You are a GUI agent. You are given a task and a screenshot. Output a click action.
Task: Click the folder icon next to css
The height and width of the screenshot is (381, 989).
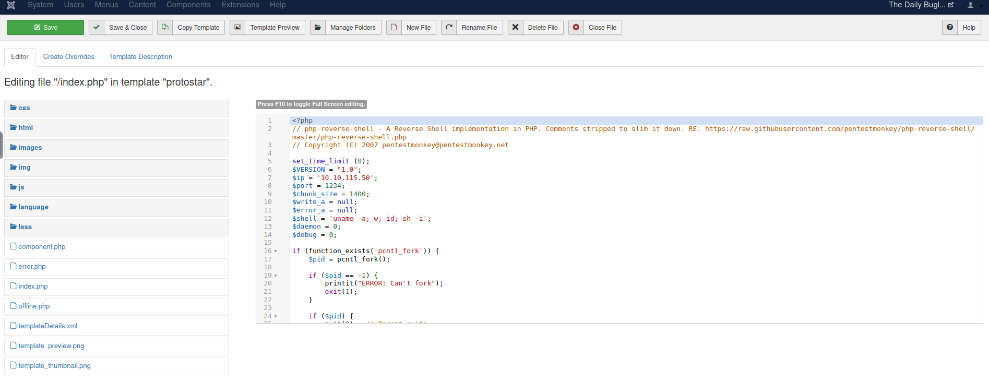(x=13, y=108)
